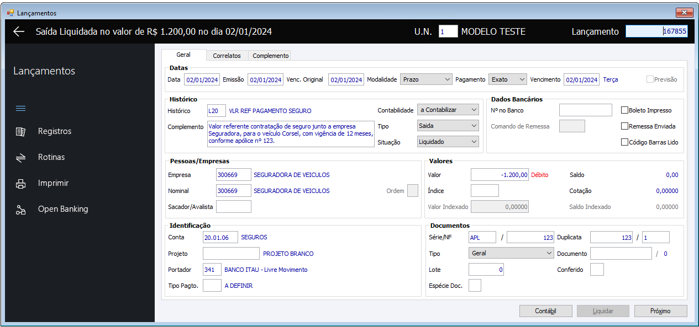Open the Contabilidade dropdown
This screenshot has width=699, height=327.
click(x=448, y=110)
